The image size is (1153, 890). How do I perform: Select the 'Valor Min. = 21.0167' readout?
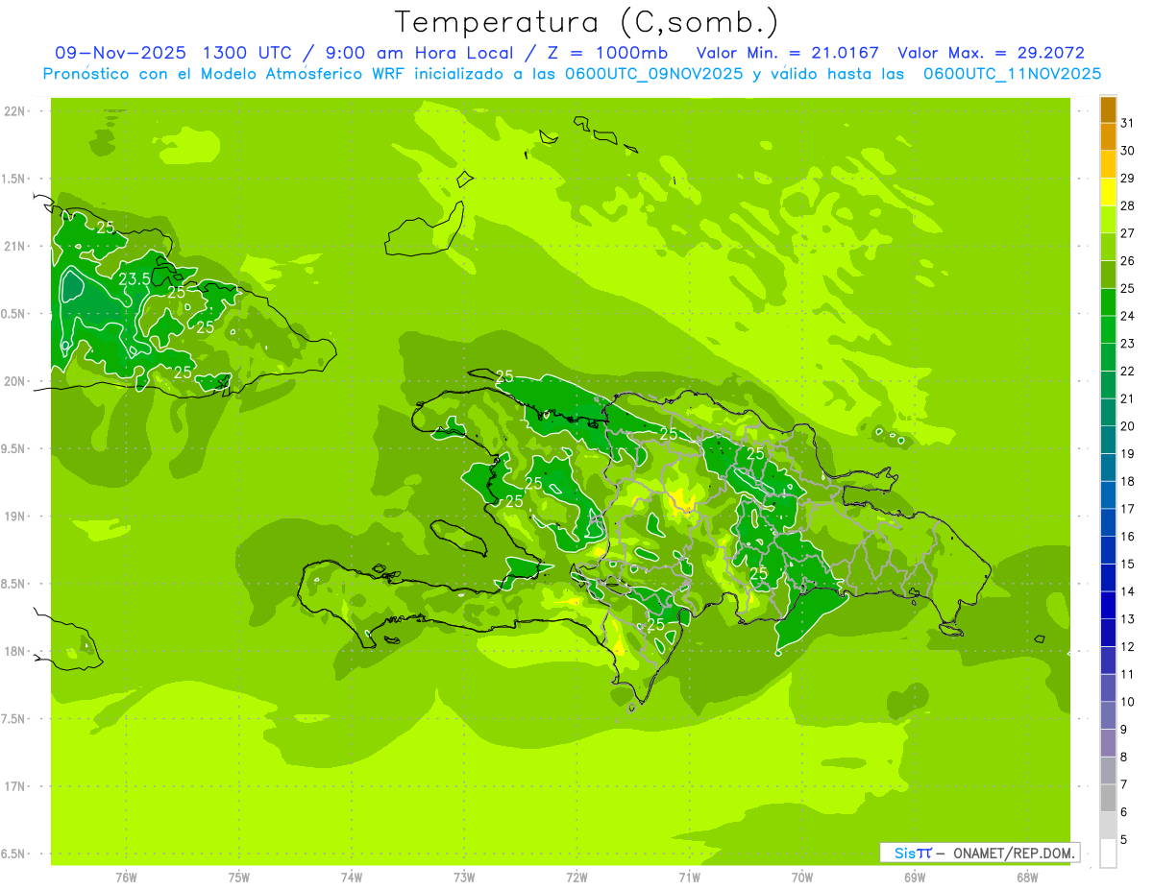click(x=788, y=53)
